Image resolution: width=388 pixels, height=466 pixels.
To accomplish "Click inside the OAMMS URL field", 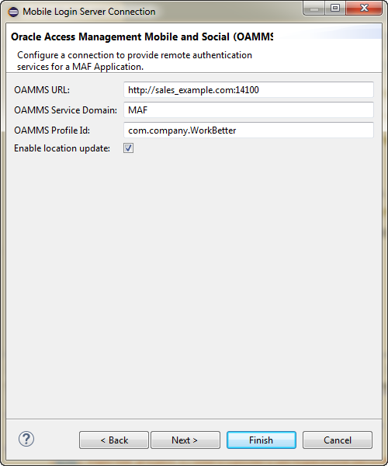I will click(x=248, y=90).
